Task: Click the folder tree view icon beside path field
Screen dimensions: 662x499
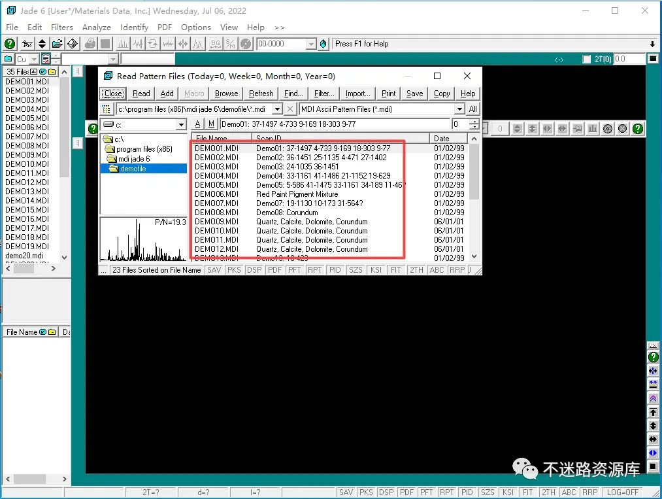Action: click(107, 109)
